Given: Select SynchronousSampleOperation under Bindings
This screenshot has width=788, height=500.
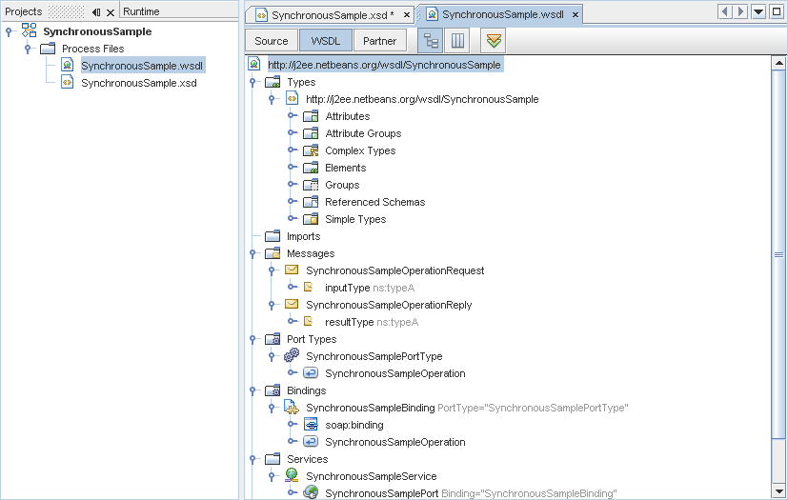Looking at the screenshot, I should point(395,442).
